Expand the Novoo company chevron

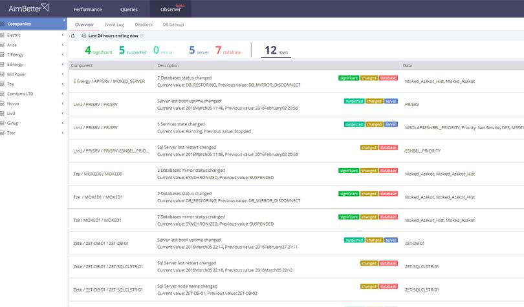(x=63, y=103)
